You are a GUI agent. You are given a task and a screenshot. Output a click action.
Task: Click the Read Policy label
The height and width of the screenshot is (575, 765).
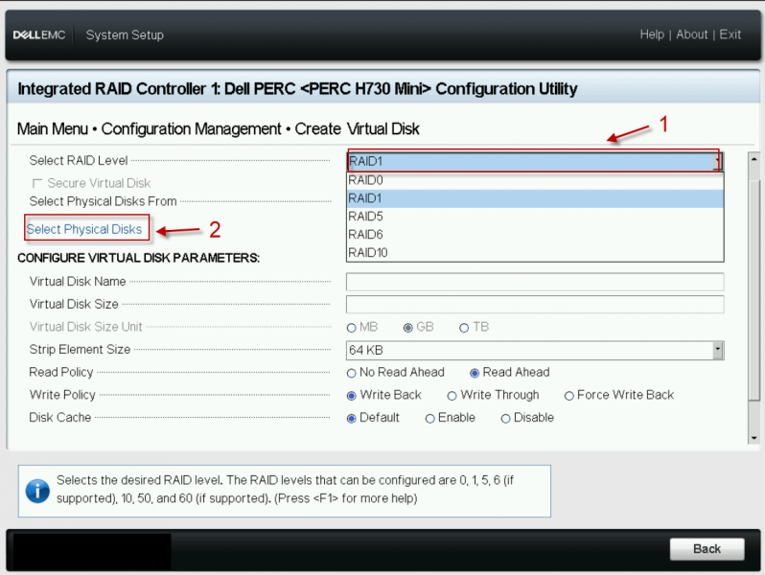61,372
